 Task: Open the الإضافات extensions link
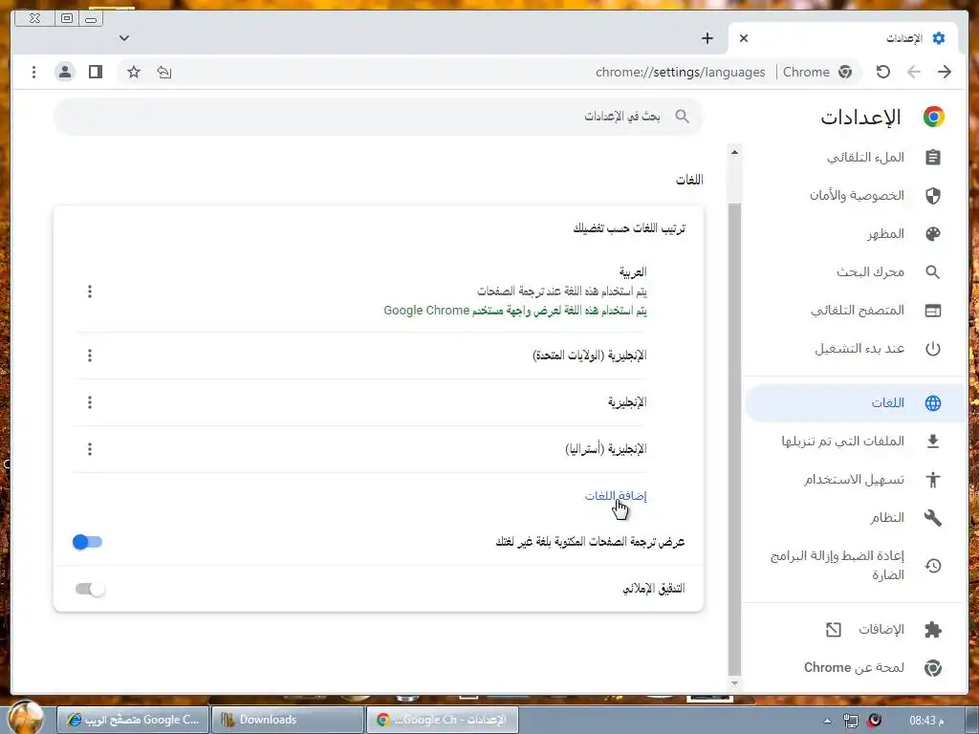pyautogui.click(x=881, y=629)
